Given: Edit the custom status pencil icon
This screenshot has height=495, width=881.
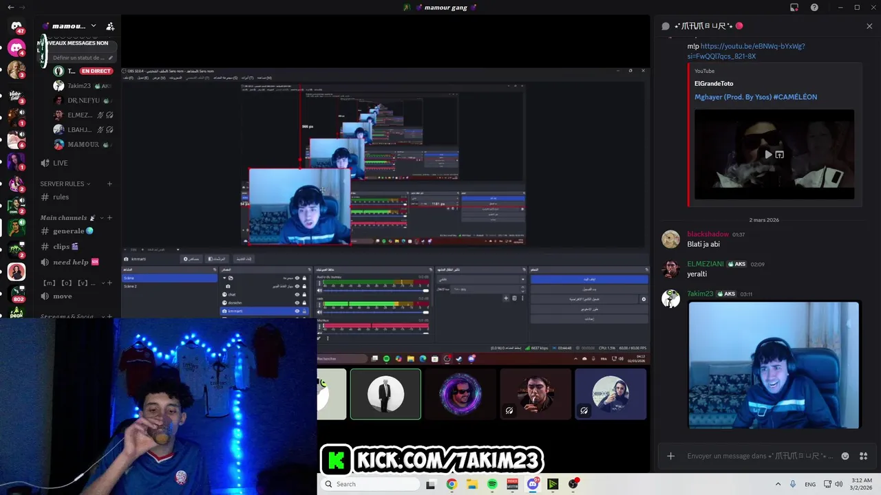Looking at the screenshot, I should [110, 58].
